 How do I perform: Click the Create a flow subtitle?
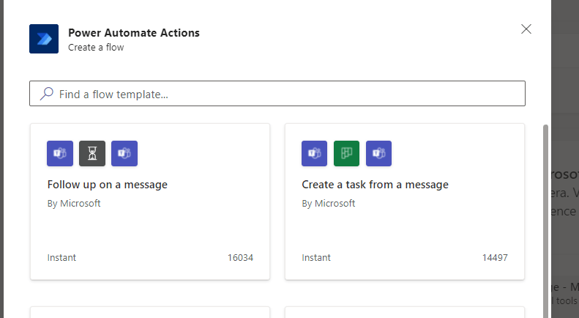[x=96, y=48]
